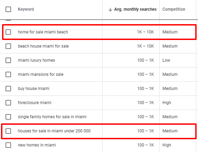
Task: Click the High competition value for foreclosure miami
Action: pos(167,103)
